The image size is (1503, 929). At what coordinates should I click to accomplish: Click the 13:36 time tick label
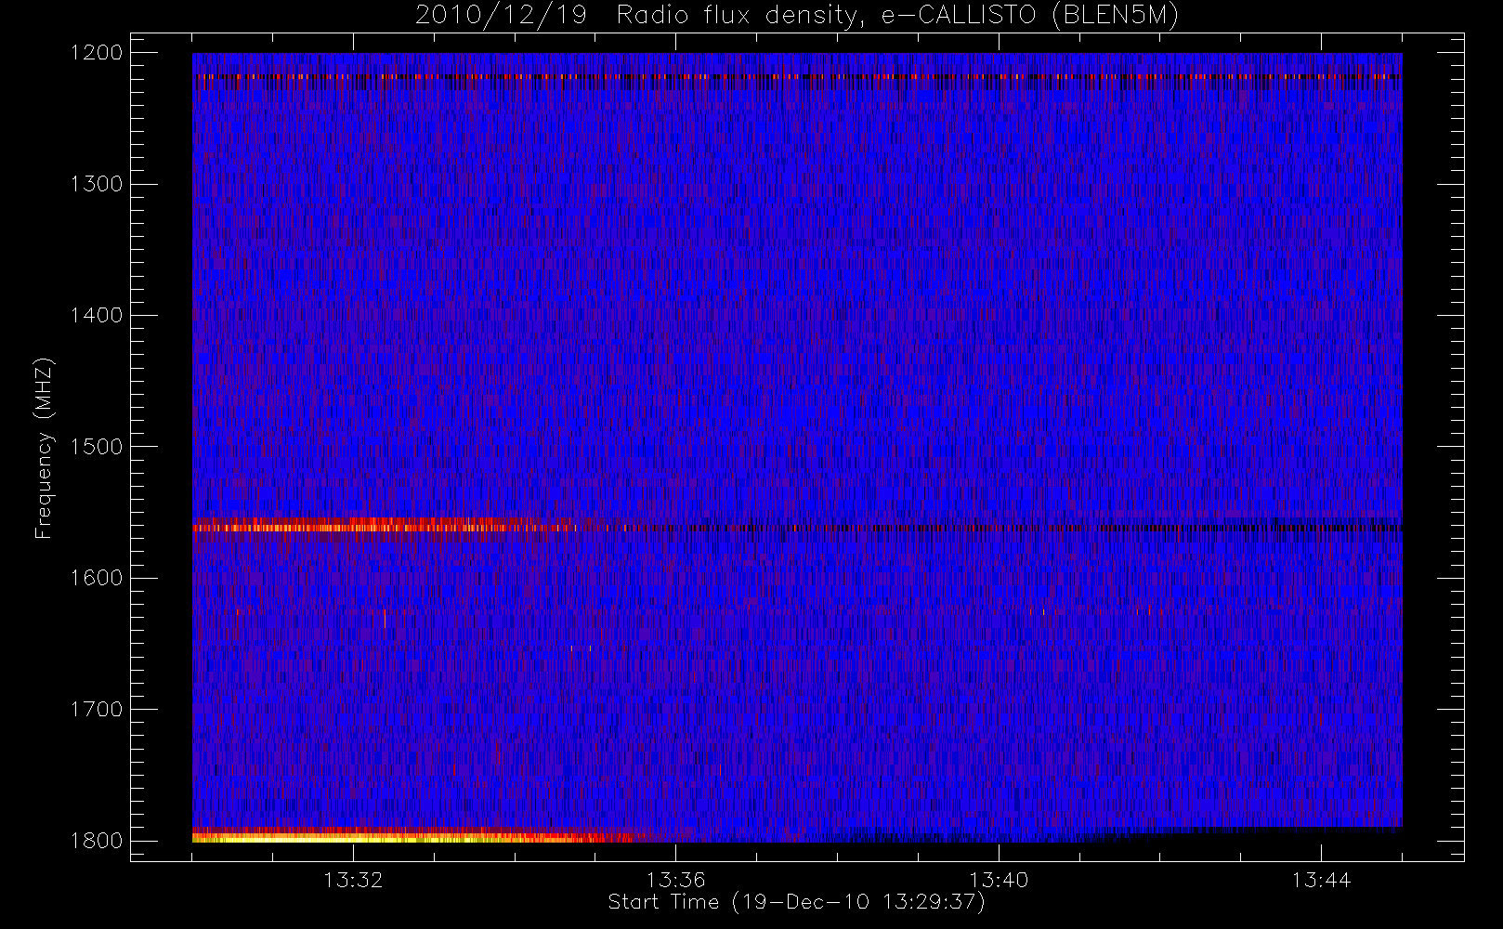pyautogui.click(x=676, y=880)
